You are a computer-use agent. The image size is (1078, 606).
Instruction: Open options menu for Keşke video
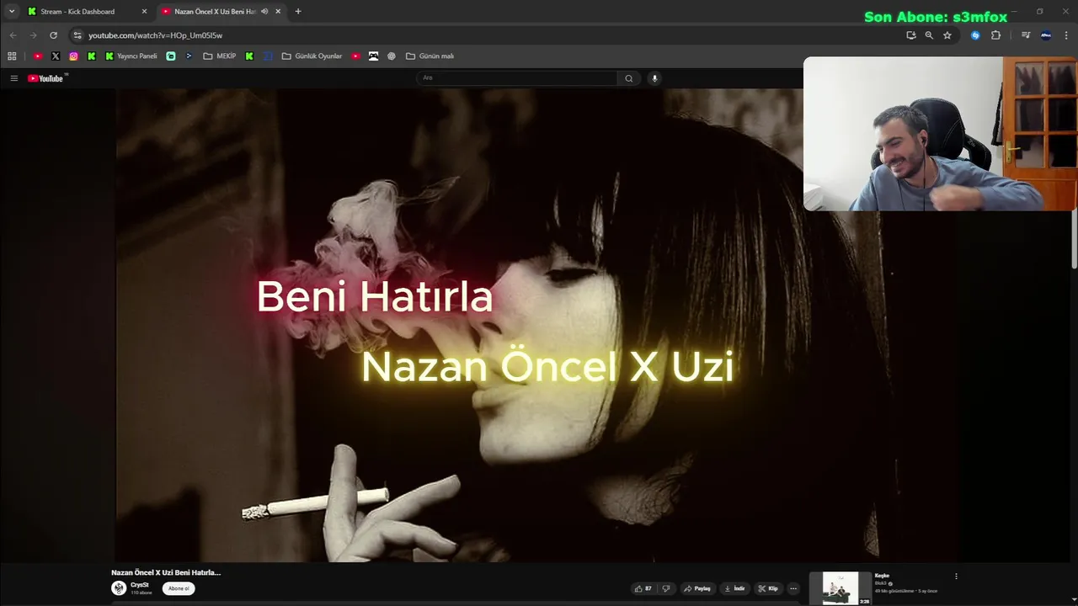956,577
